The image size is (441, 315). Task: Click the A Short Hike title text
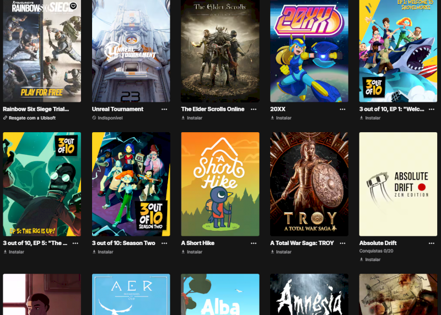click(x=198, y=243)
